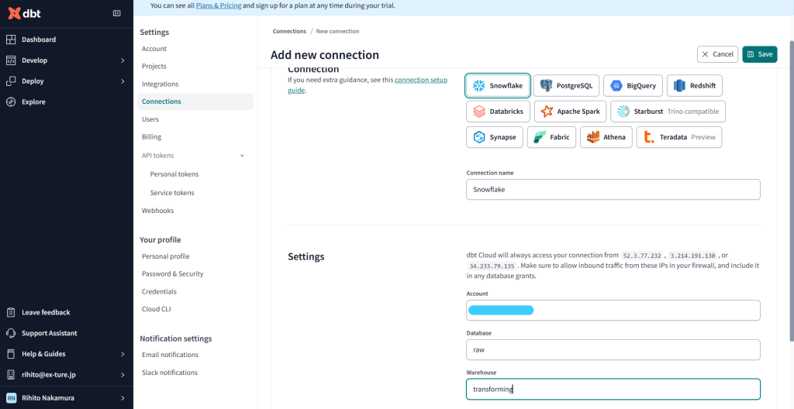Click the Help & Guides book icon
Screen dimensions: 794x409
pos(11,354)
